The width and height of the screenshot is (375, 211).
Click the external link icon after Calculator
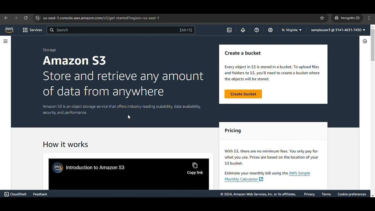tap(261, 179)
